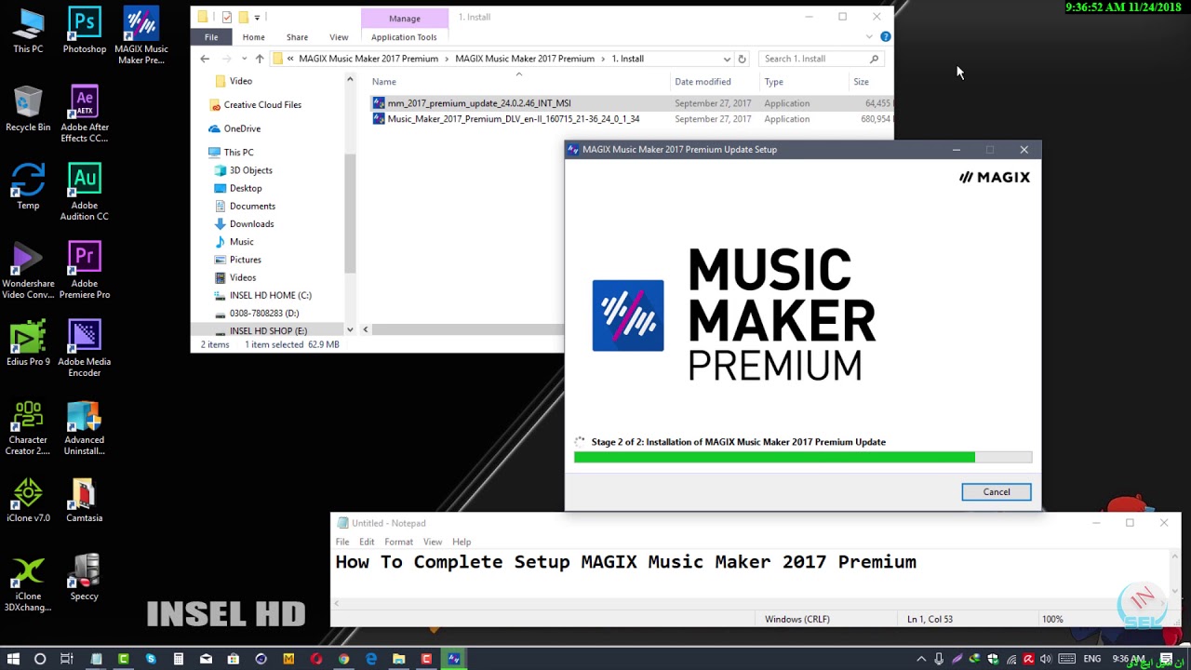The image size is (1191, 670).
Task: Open the ENG language selector
Action: 1092,659
